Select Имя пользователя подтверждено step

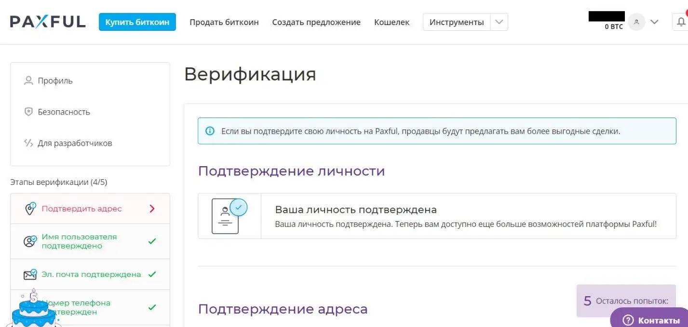[x=90, y=241]
